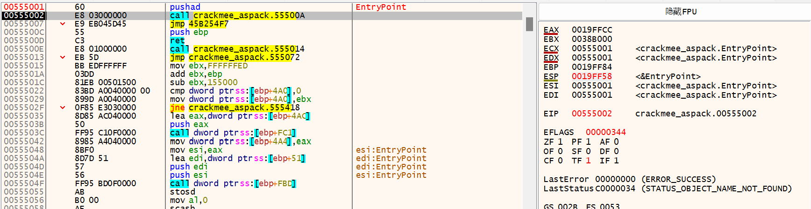Screen dimensions: 811x209
Task: Click the EFLAGS value 00000344
Action: pos(605,132)
